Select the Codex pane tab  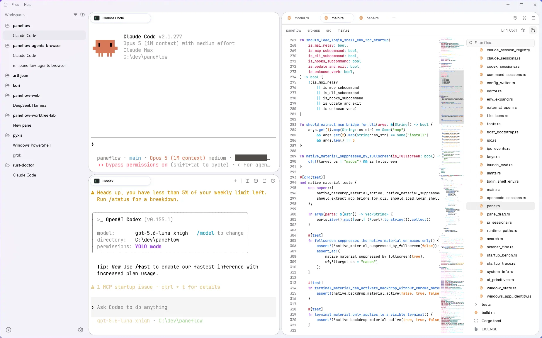pos(120,181)
